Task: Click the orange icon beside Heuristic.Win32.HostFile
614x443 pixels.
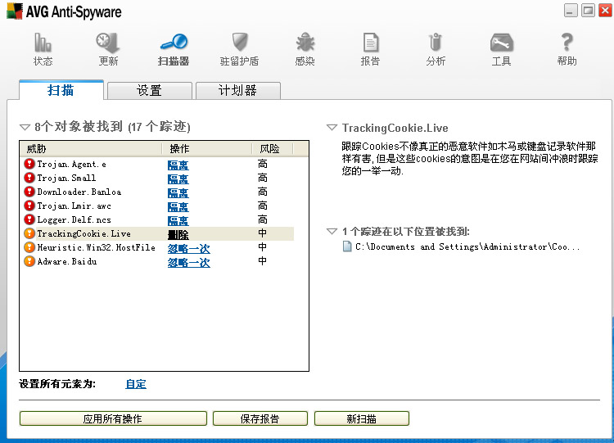Action: (x=29, y=247)
